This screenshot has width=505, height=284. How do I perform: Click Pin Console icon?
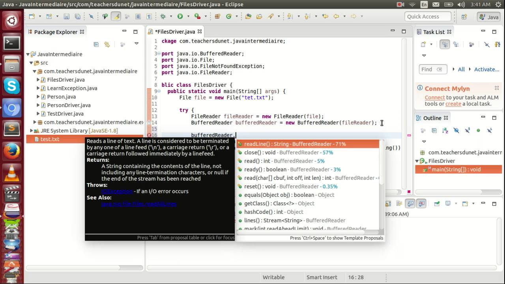(437, 204)
